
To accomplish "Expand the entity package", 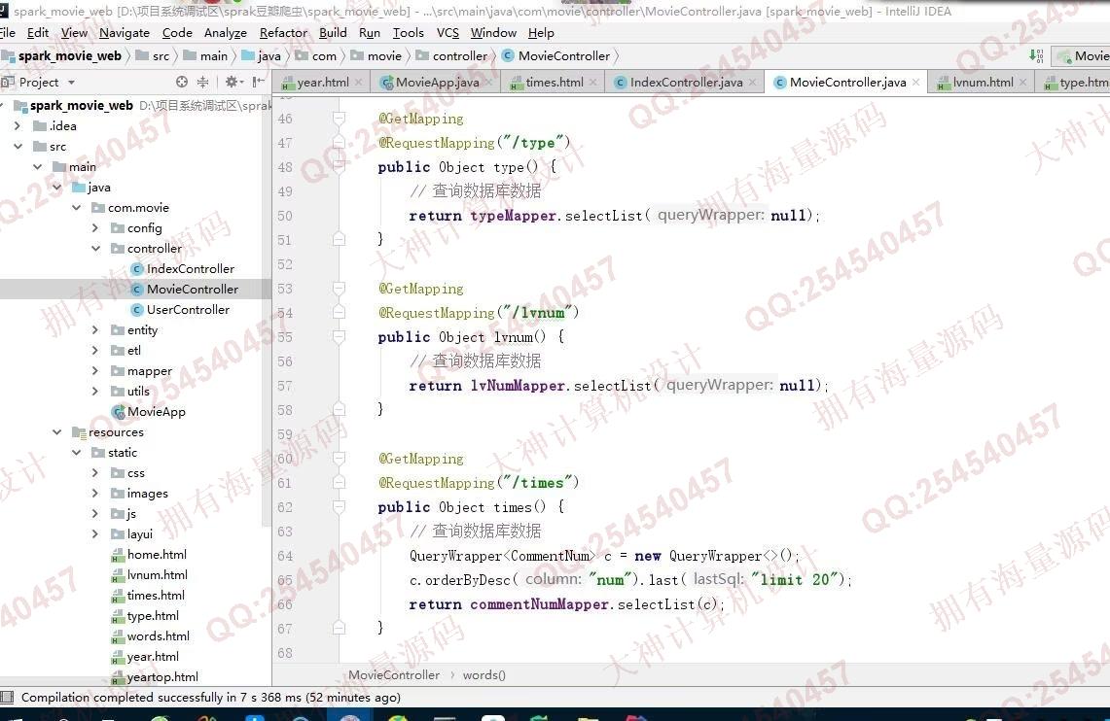I will pyautogui.click(x=95, y=330).
